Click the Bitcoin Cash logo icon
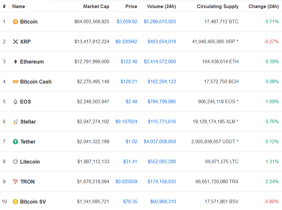 click(x=15, y=82)
